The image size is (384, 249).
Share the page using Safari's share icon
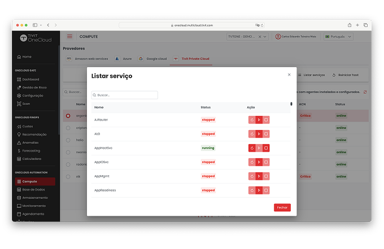click(350, 25)
